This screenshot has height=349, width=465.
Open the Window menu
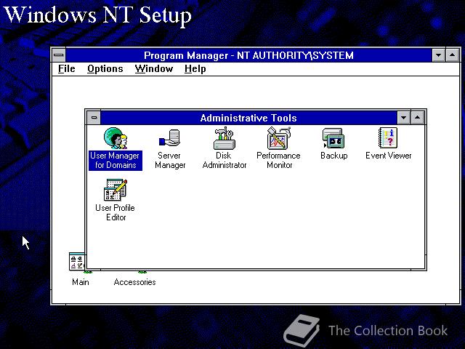click(x=153, y=69)
